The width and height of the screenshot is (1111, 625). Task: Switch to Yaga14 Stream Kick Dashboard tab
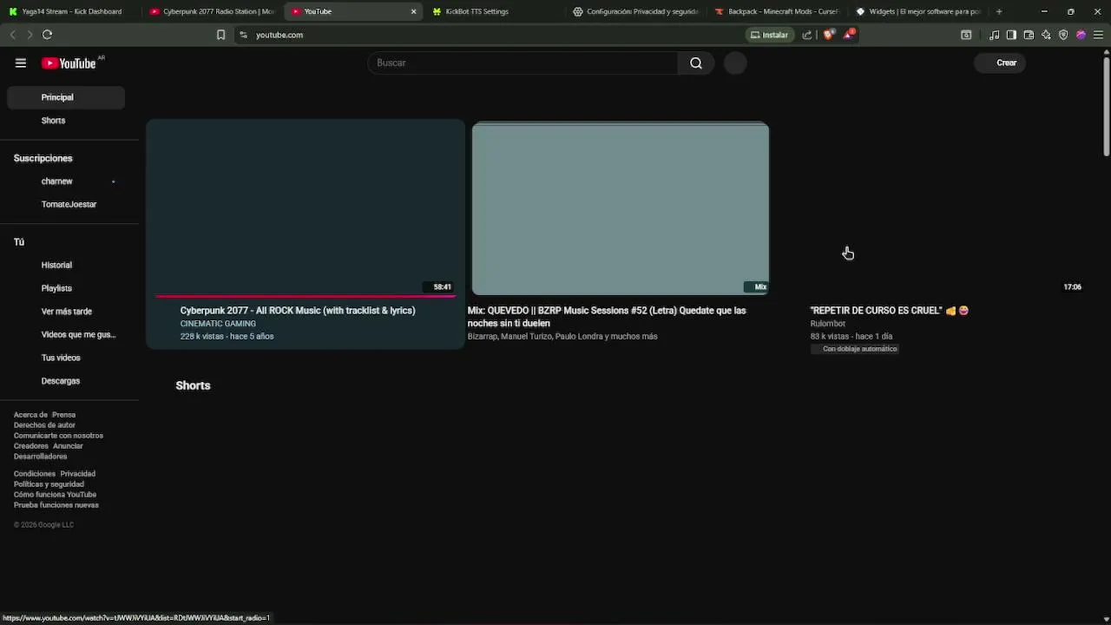pyautogui.click(x=71, y=11)
